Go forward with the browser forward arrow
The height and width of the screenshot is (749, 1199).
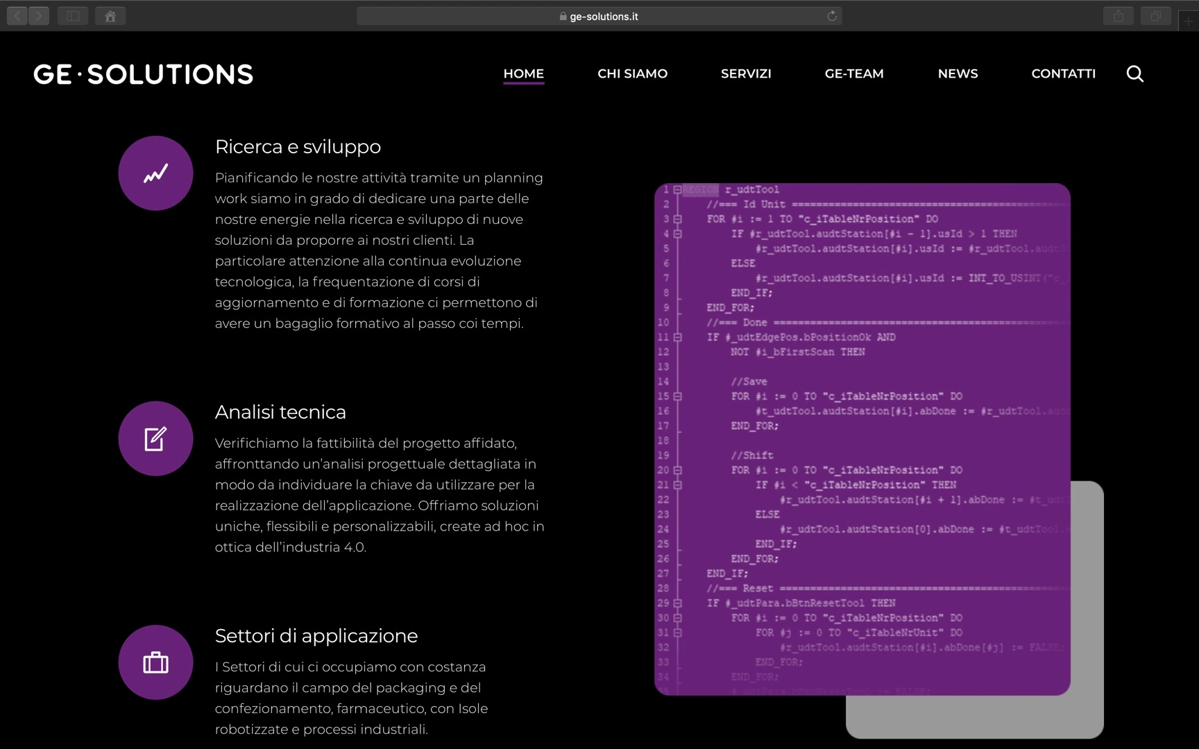[39, 15]
